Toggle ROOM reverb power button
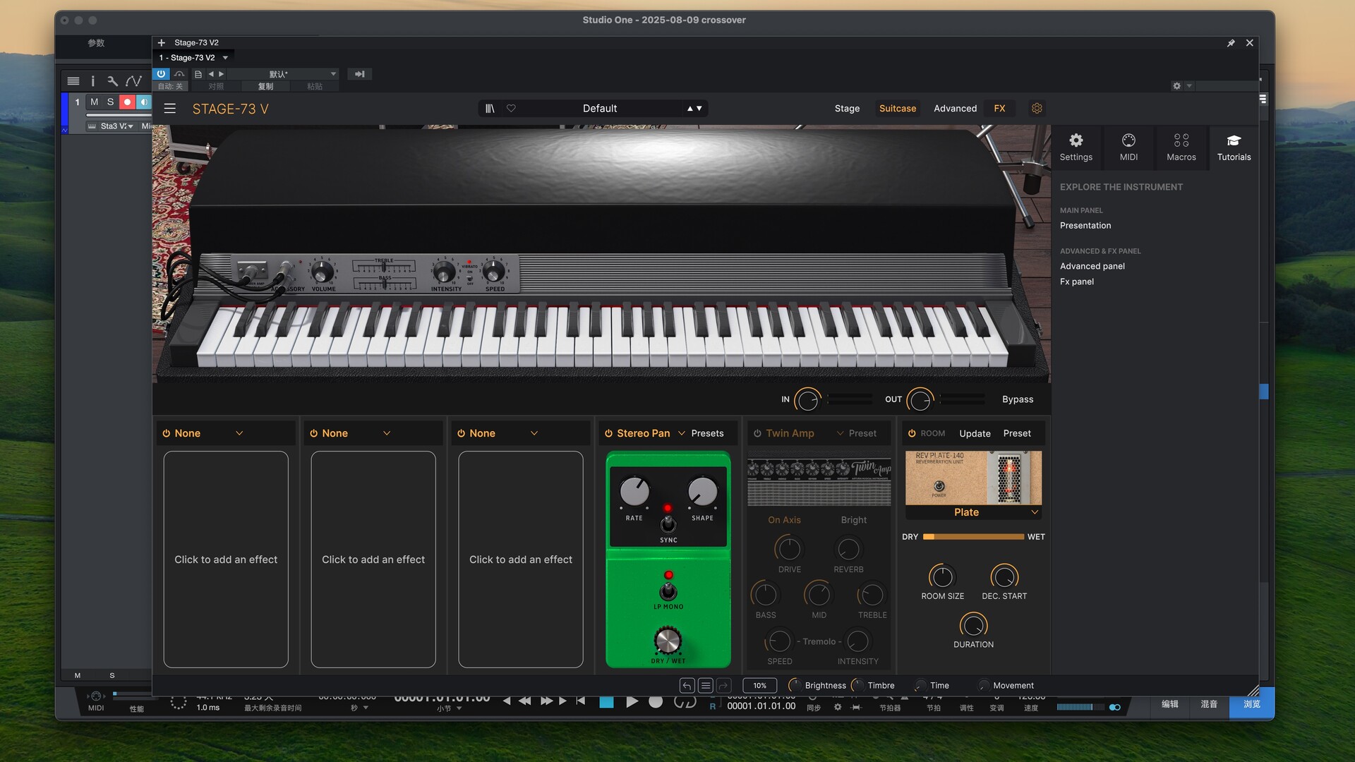Viewport: 1355px width, 762px height. click(912, 434)
